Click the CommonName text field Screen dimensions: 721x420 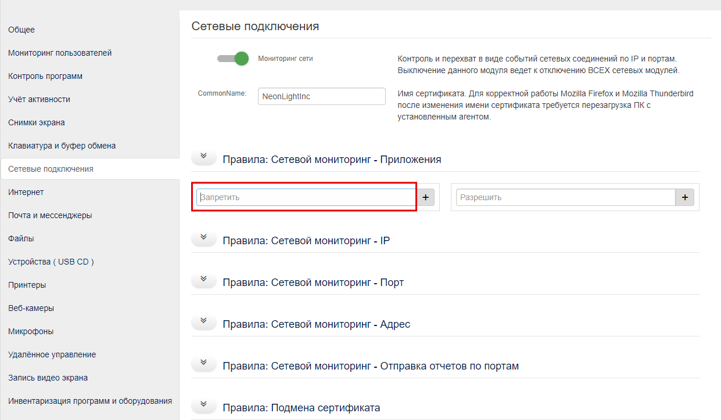[321, 96]
